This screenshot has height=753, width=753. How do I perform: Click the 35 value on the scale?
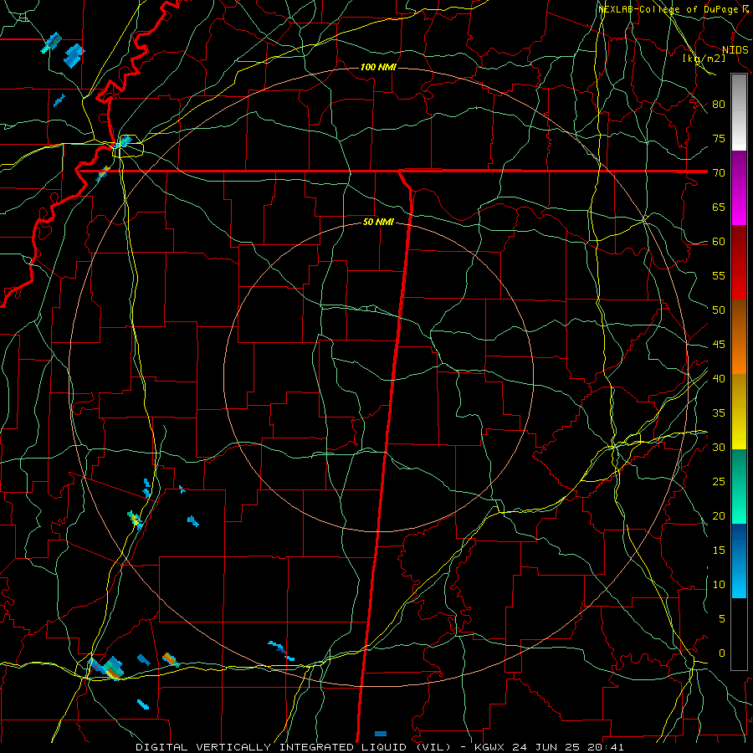pyautogui.click(x=719, y=412)
